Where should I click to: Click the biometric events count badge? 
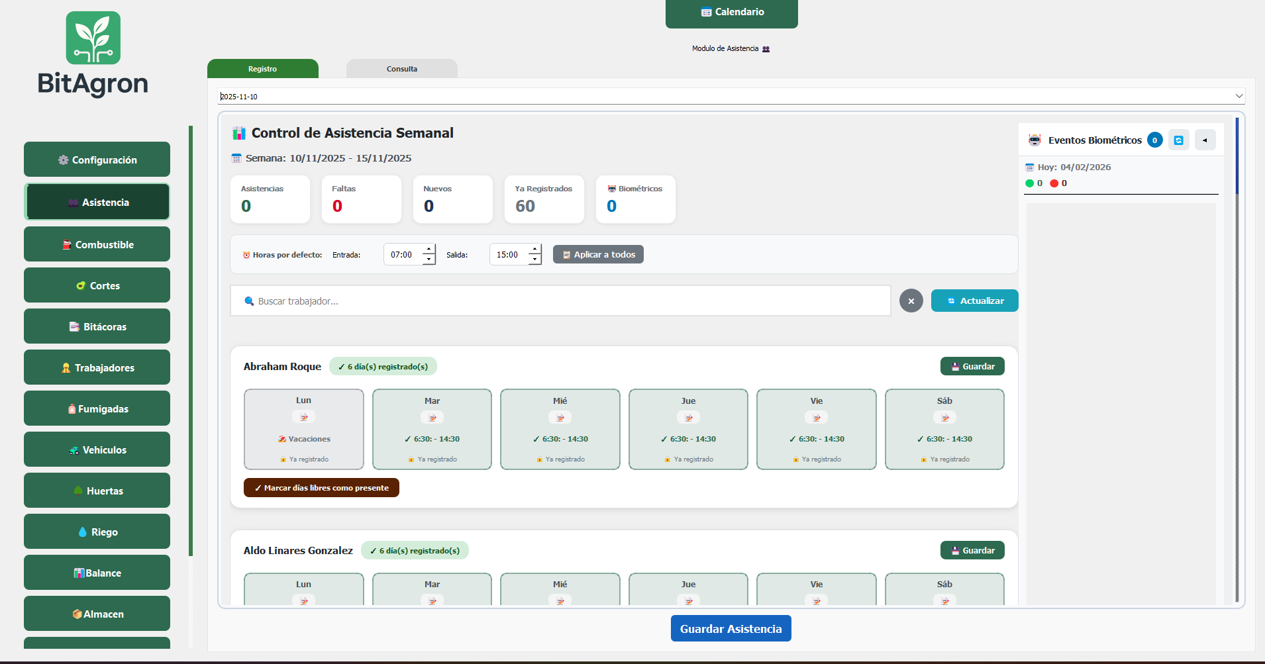1154,140
